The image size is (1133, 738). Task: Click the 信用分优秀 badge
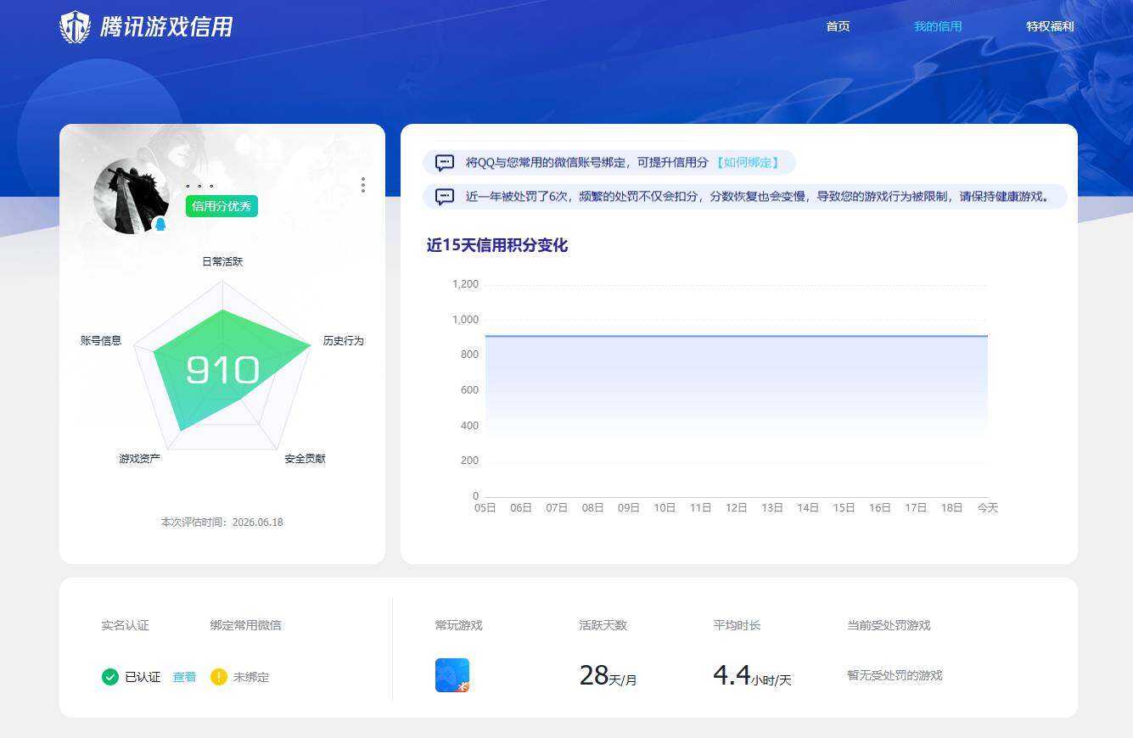click(x=222, y=206)
